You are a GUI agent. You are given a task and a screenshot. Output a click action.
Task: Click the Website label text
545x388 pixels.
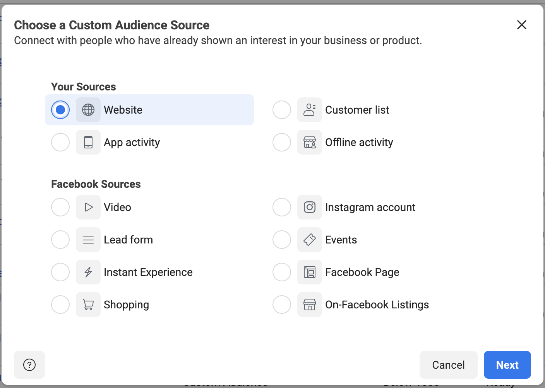[x=123, y=110]
